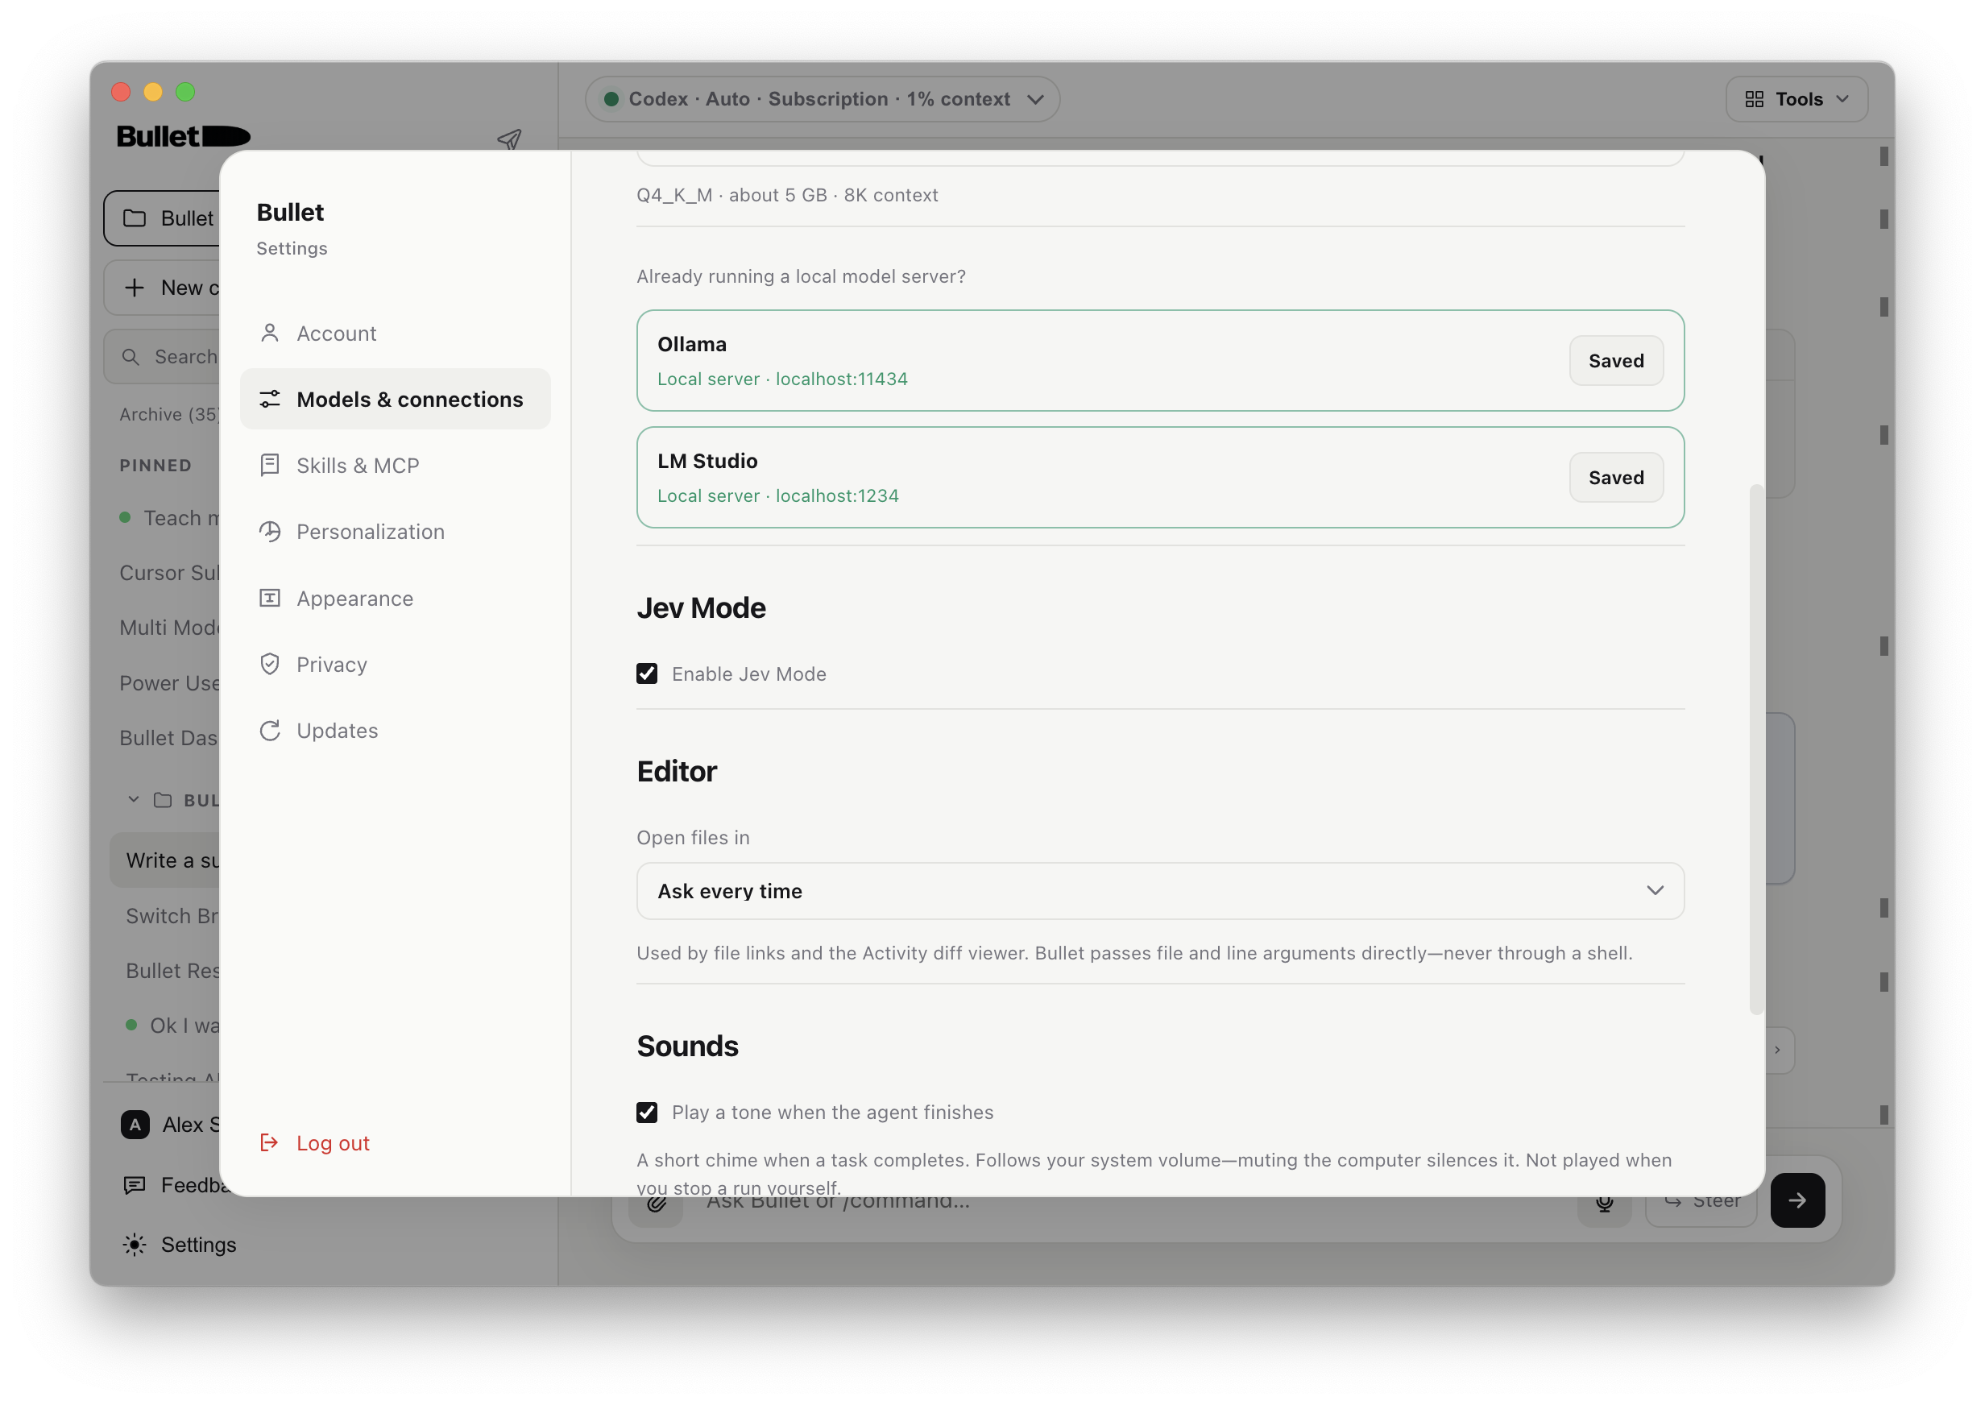Disable Enable Jev Mode checkbox

pyautogui.click(x=647, y=673)
